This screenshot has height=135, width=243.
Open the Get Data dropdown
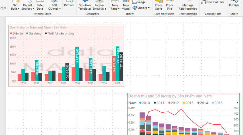[15, 7]
